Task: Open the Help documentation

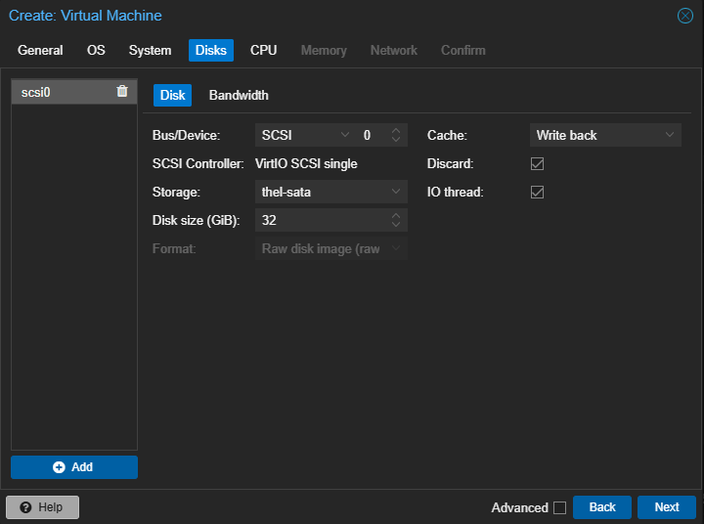Action: tap(42, 507)
